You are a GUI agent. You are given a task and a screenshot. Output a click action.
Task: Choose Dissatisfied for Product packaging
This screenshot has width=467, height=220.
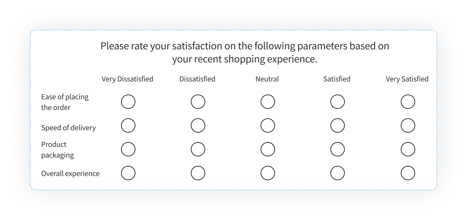coord(198,149)
